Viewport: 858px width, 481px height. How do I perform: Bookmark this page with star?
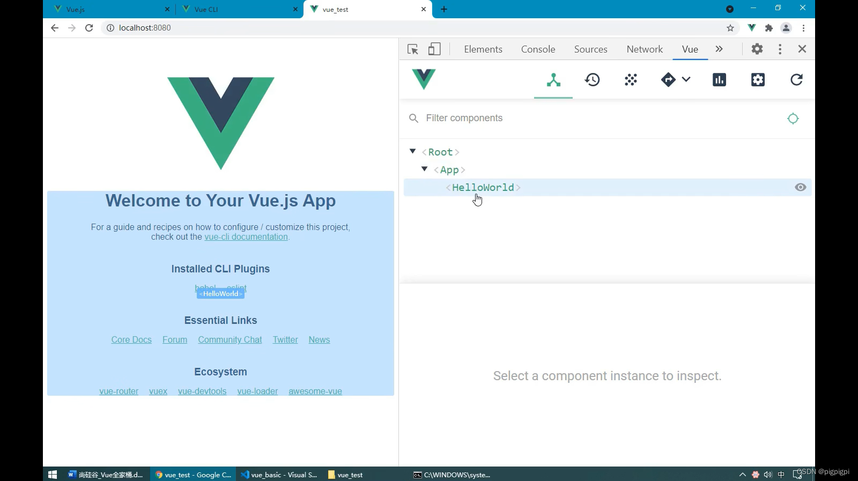pyautogui.click(x=730, y=28)
